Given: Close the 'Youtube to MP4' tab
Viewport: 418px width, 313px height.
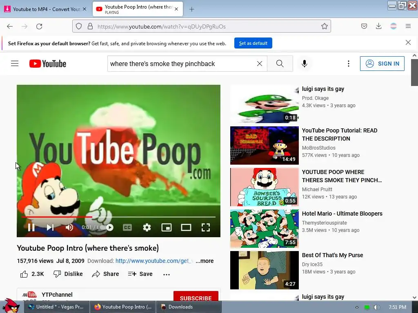Looking at the screenshot, I should pos(84,9).
